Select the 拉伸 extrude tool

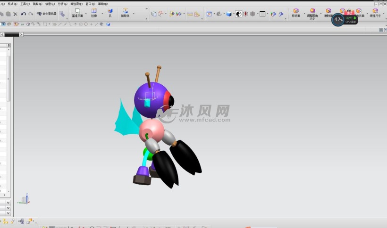(94, 13)
